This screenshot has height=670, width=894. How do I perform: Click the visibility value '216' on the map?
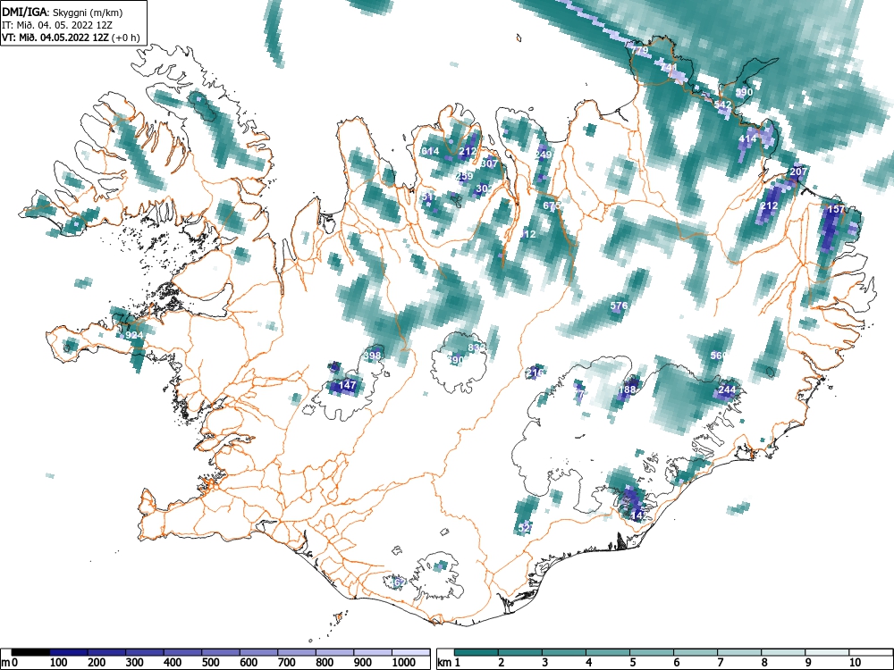(536, 373)
